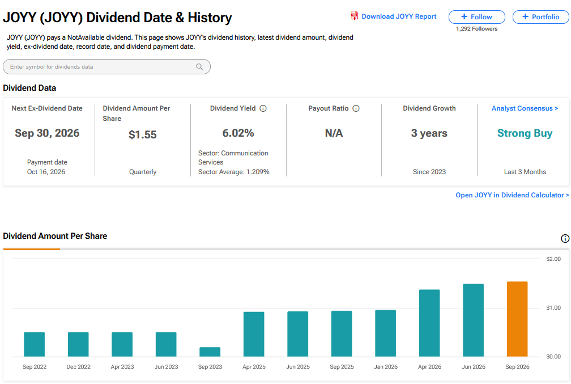Click the search magnifier icon

coord(199,67)
